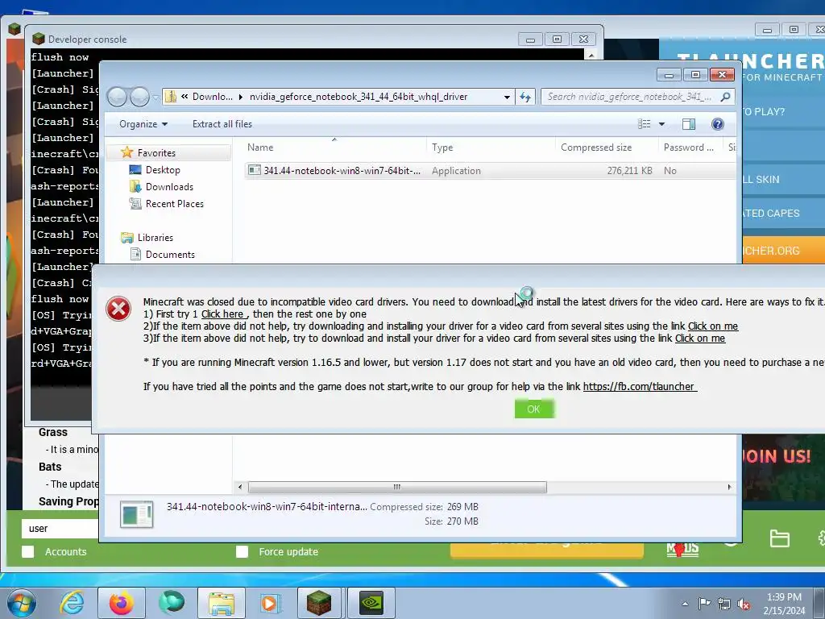
Task: Click the Application type cell
Action: tap(456, 171)
